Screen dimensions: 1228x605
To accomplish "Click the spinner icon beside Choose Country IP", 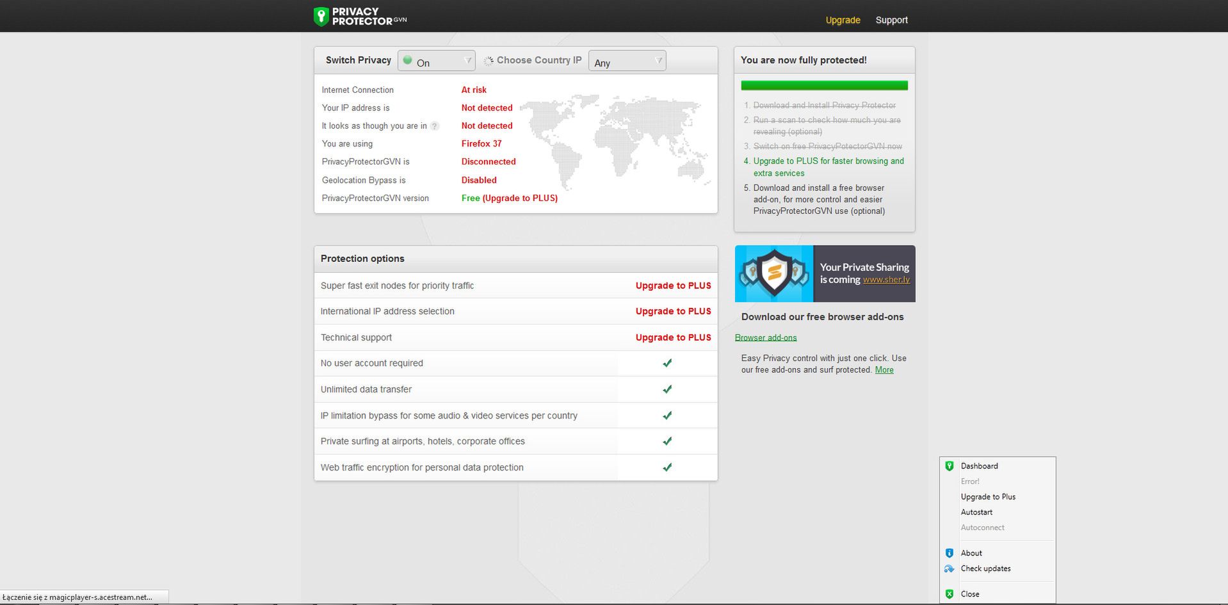I will (489, 60).
